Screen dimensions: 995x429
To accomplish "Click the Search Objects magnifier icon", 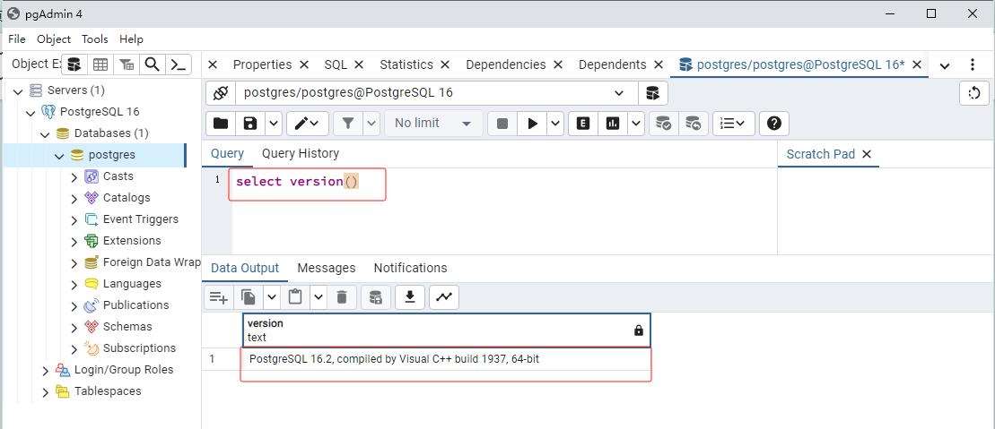I will [x=153, y=64].
